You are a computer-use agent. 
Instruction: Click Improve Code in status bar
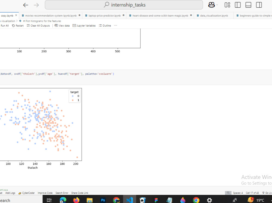(45, 193)
